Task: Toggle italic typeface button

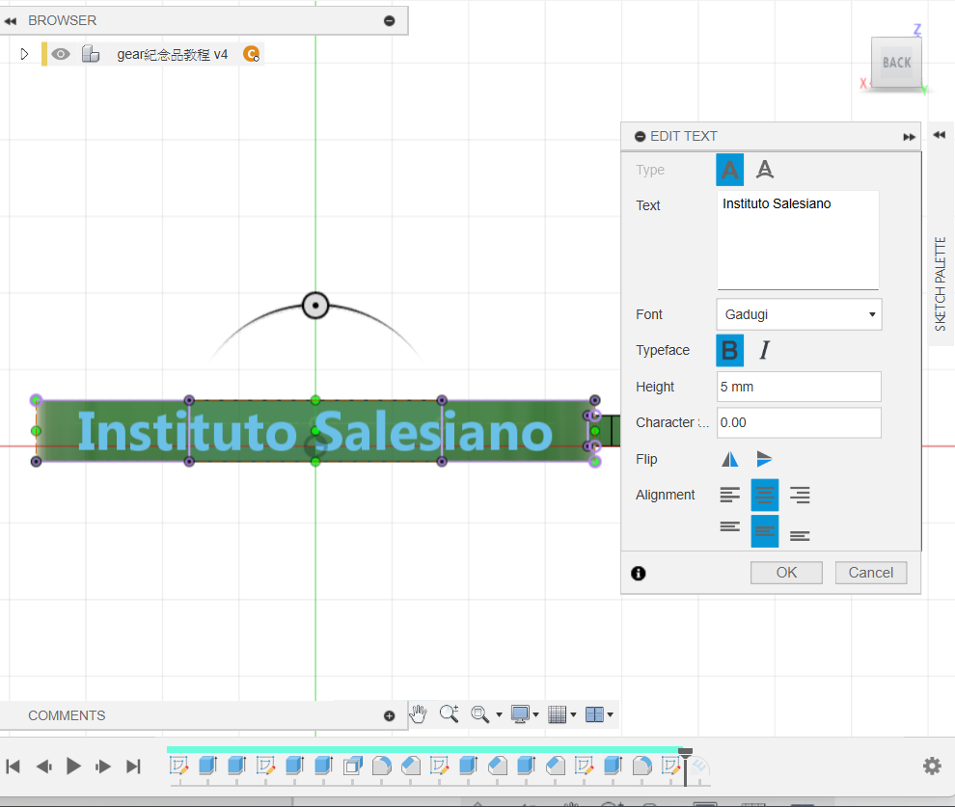Action: (765, 350)
